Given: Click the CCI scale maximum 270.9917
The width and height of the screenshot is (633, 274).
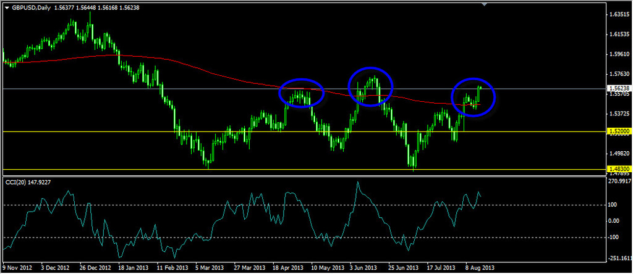Looking at the screenshot, I should coord(619,181).
